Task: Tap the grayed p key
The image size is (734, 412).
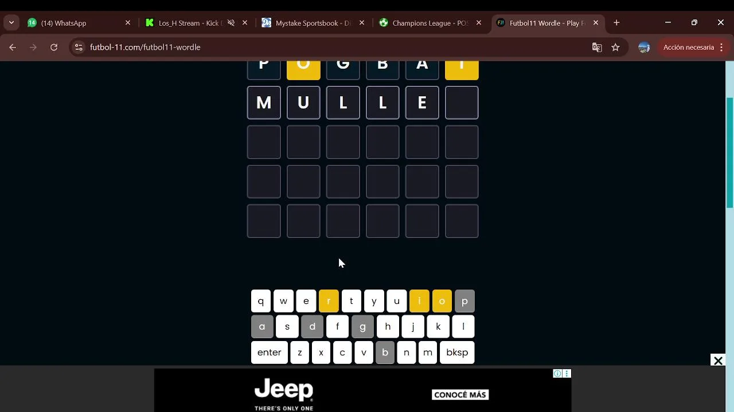Action: (464, 301)
